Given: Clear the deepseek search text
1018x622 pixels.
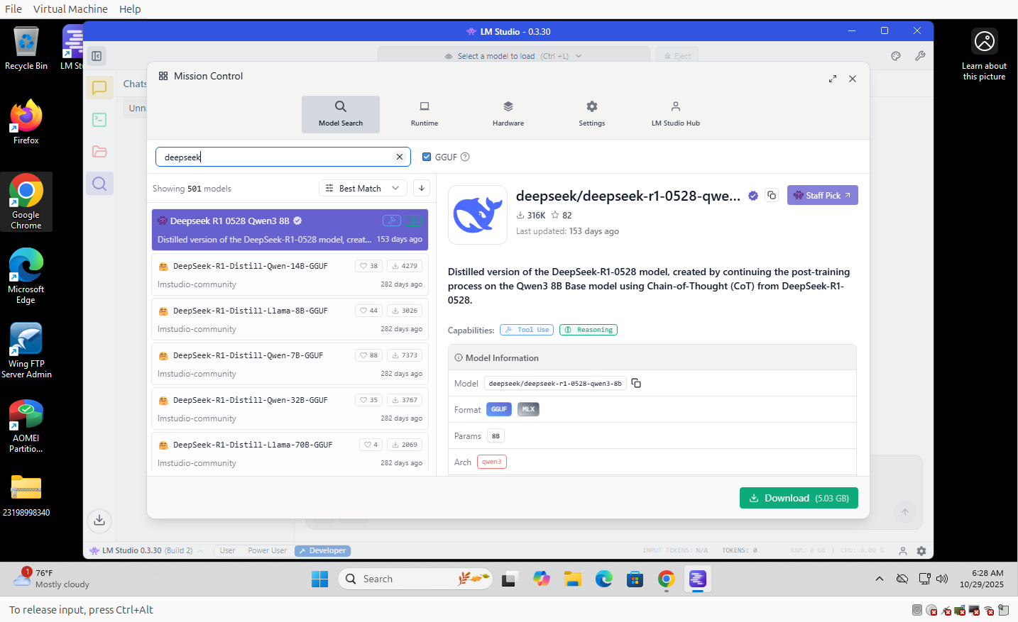Looking at the screenshot, I should click(x=399, y=157).
